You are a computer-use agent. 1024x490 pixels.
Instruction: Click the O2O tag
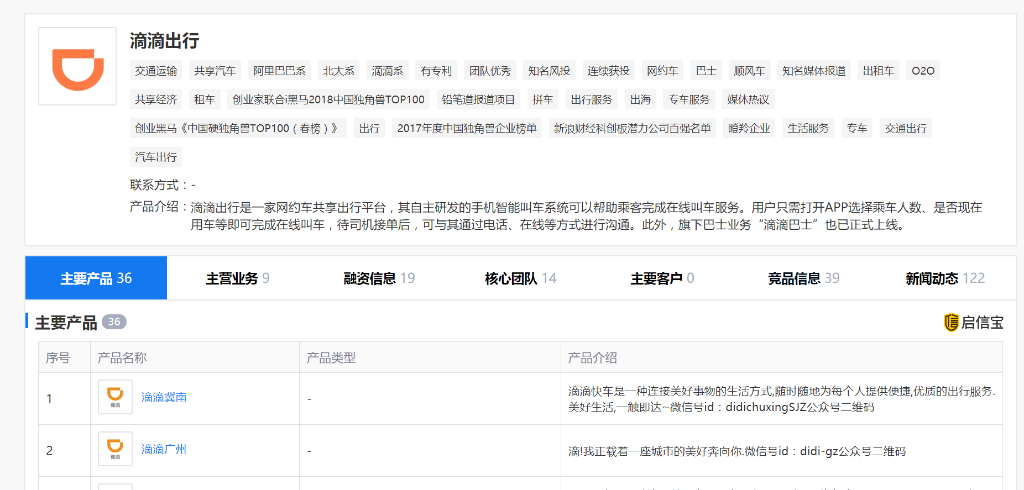pos(923,71)
